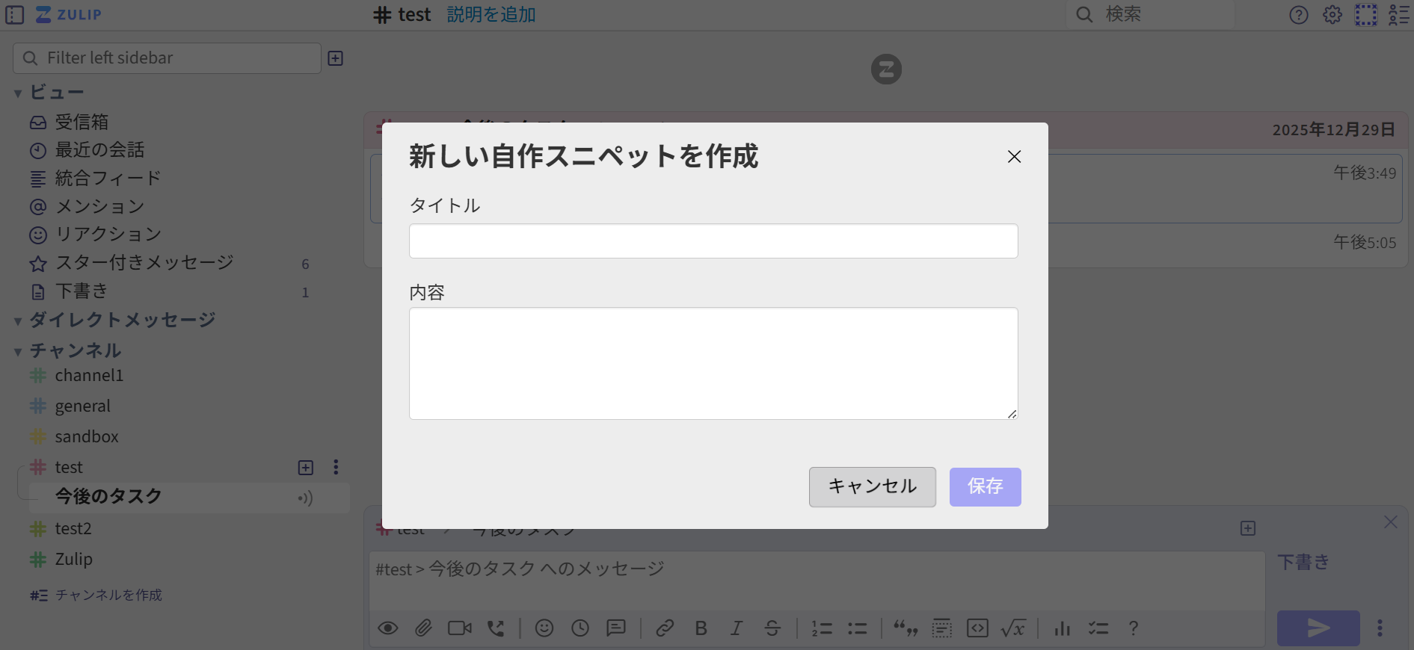Attach a file with the paperclip icon
This screenshot has height=650, width=1414.
point(423,628)
